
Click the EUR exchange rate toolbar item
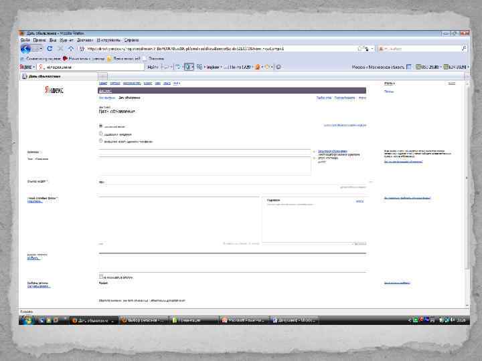[x=456, y=67]
